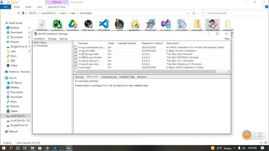Screen dimensions: 269x151
Task: Open the Explorer File tab
Action: click(x=5, y=7)
